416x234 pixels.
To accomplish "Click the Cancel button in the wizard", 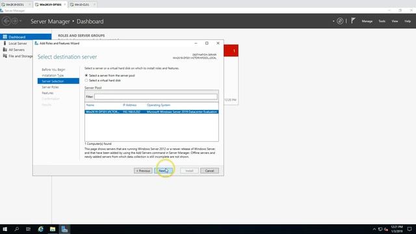I will [x=209, y=170].
